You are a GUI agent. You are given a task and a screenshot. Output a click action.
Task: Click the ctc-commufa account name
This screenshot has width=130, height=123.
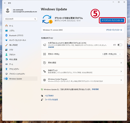pos(18,10)
